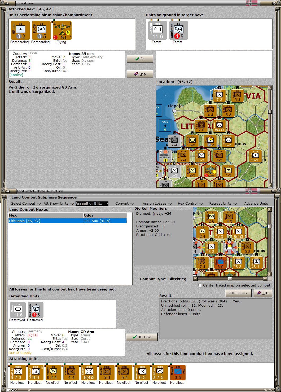This screenshot has height=392, width=281.
Task: Open Help in Ground Strike window
Action: (x=140, y=74)
